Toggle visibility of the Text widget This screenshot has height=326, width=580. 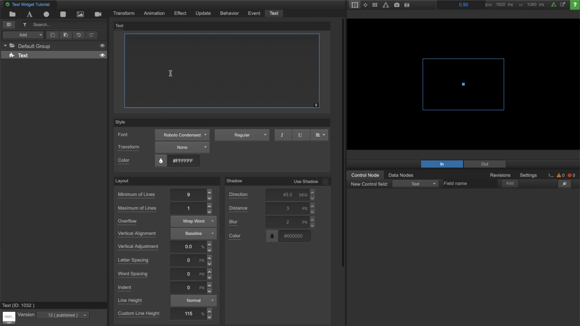point(102,55)
